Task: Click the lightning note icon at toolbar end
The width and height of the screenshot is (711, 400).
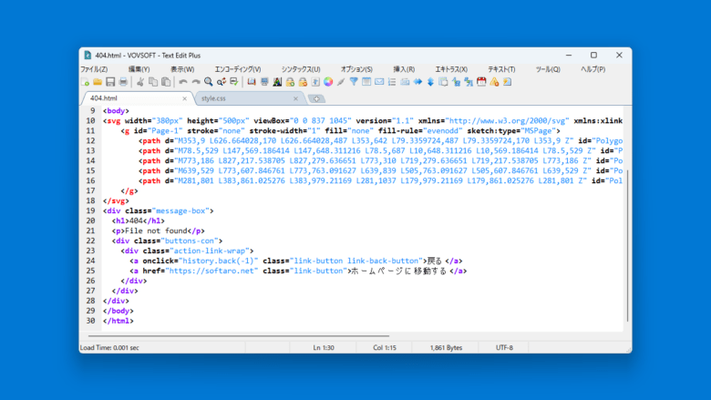Action: [507, 82]
